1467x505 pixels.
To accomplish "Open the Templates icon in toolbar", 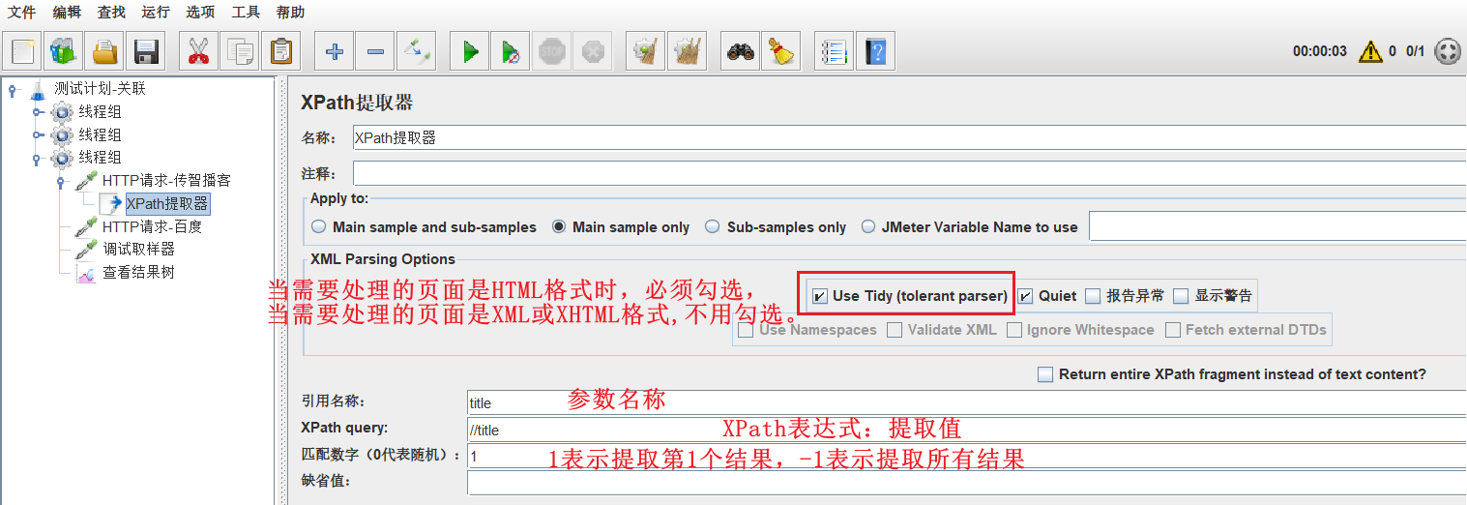I will (65, 51).
